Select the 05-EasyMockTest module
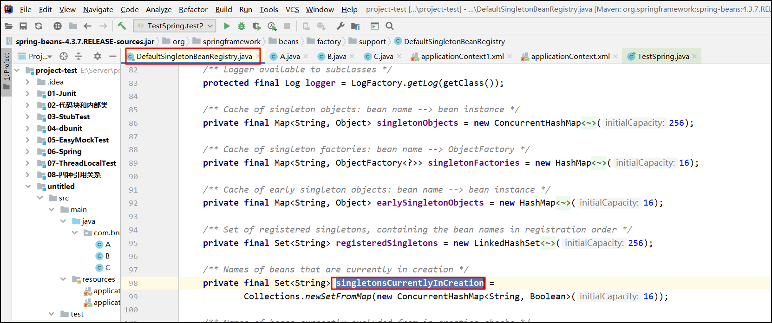This screenshot has width=772, height=323. click(78, 140)
